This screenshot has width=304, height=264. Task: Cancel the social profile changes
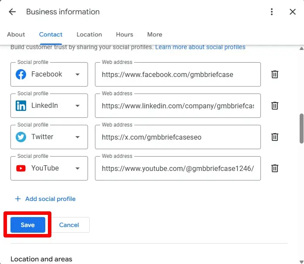69,225
